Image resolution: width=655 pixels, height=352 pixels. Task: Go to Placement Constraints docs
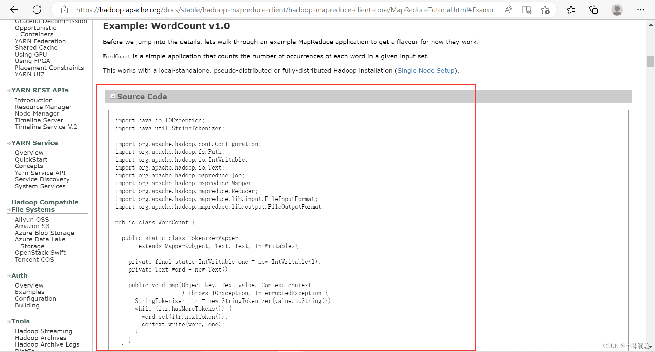49,68
